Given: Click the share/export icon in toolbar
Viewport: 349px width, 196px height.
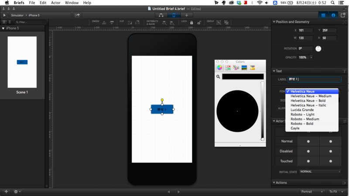Looking at the screenshot, I should click(77, 15).
